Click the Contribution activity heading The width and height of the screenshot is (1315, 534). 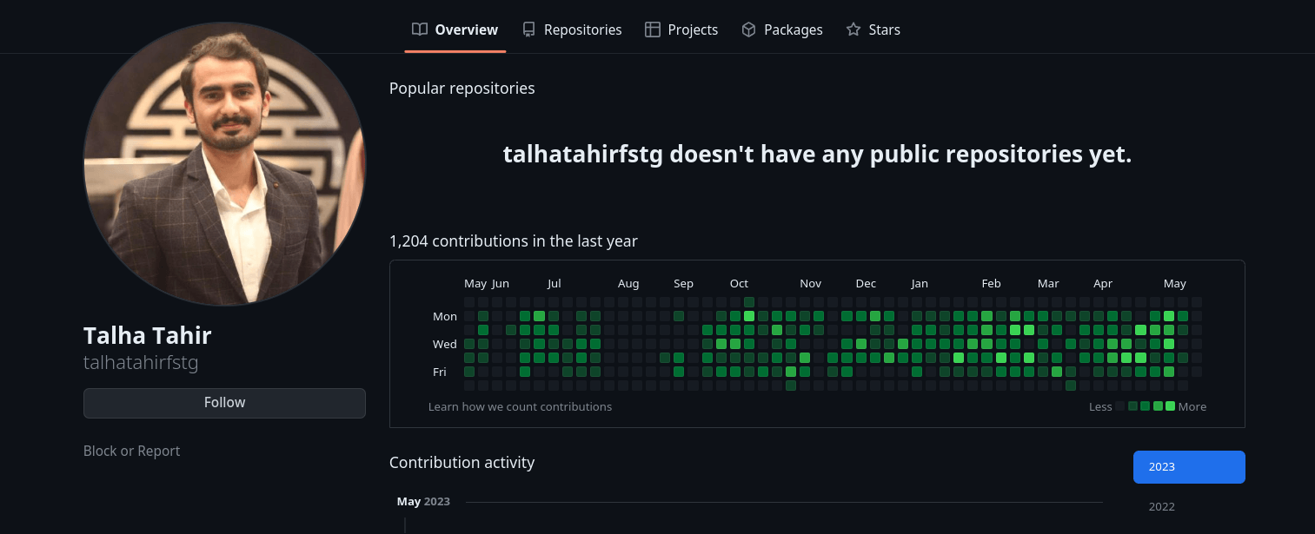click(462, 463)
